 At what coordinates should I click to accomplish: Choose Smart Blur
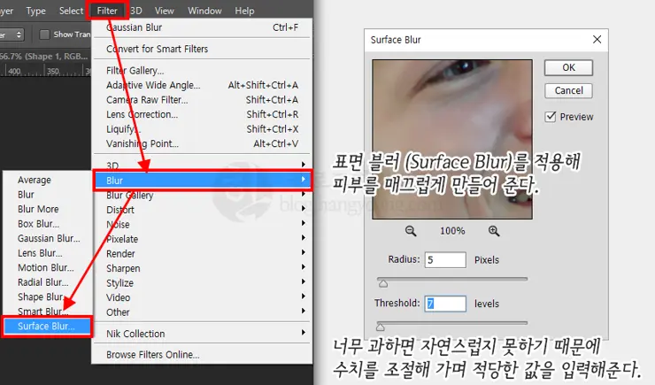[x=47, y=312]
